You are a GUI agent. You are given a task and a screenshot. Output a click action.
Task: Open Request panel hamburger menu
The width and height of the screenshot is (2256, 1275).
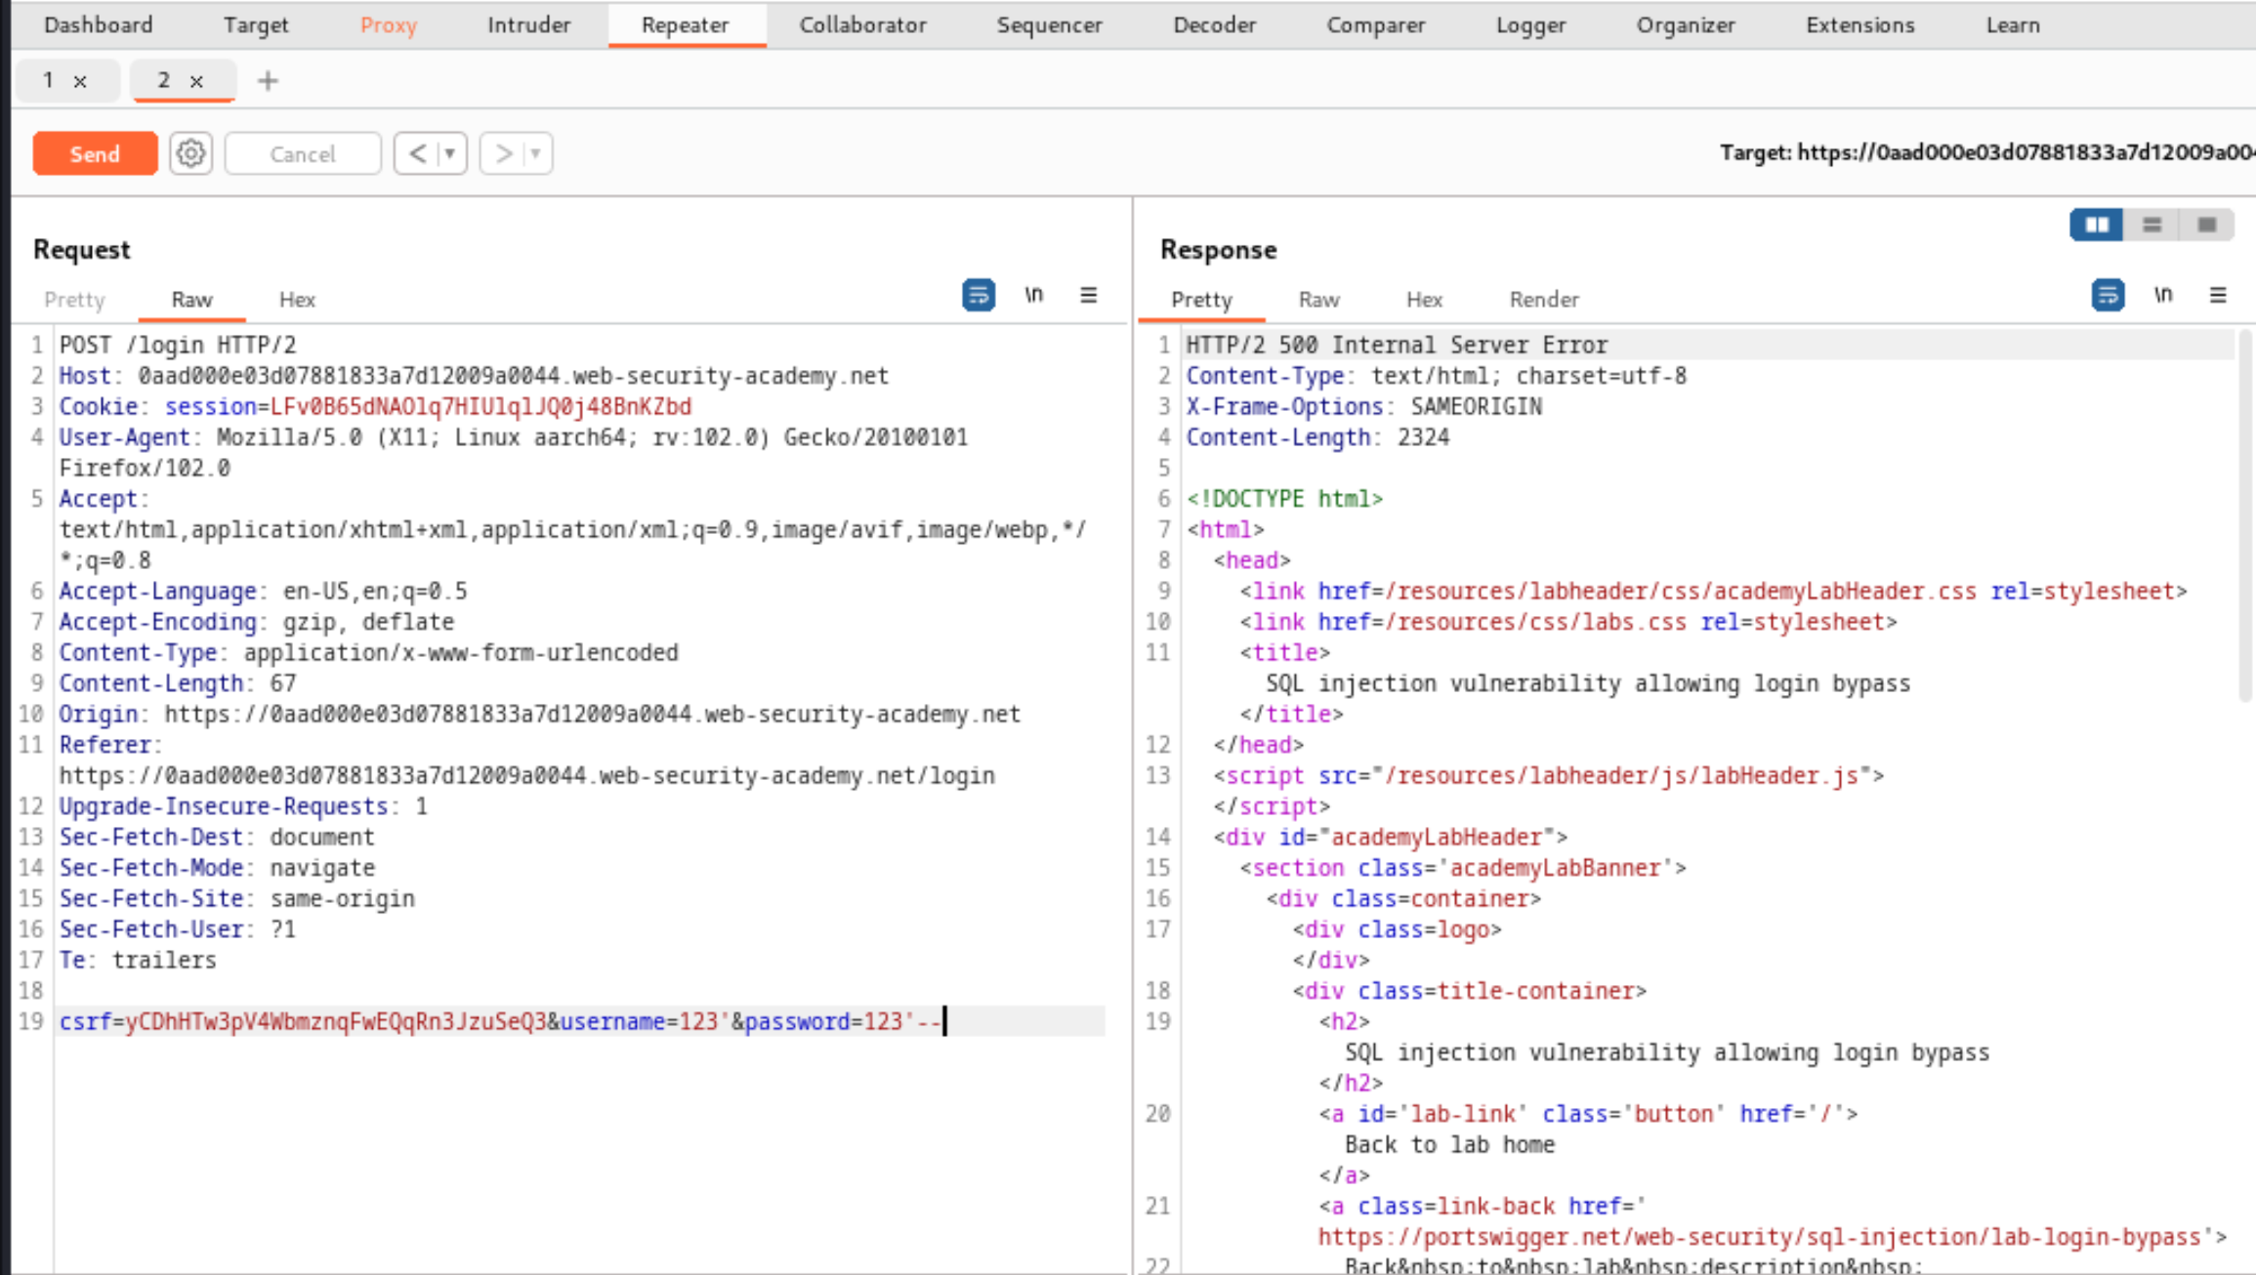click(1088, 295)
